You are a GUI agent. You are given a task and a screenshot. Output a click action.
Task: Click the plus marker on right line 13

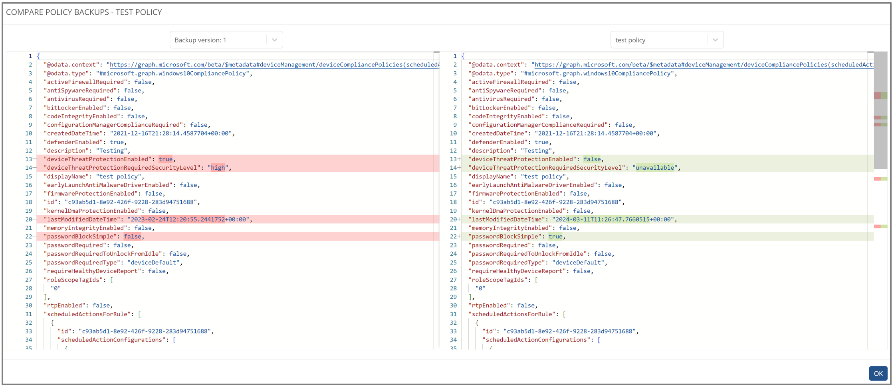pos(459,159)
